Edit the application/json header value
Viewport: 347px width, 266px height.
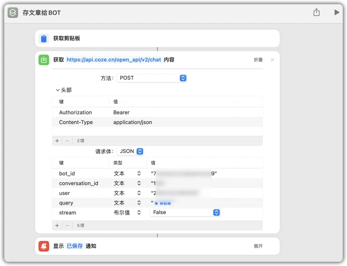pos(133,122)
